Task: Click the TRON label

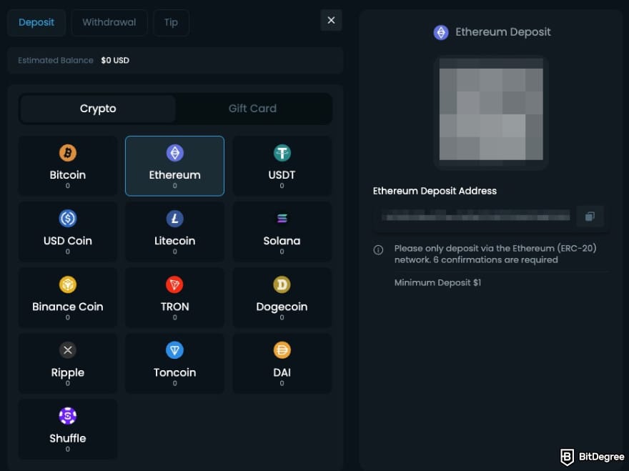Action: coord(175,307)
